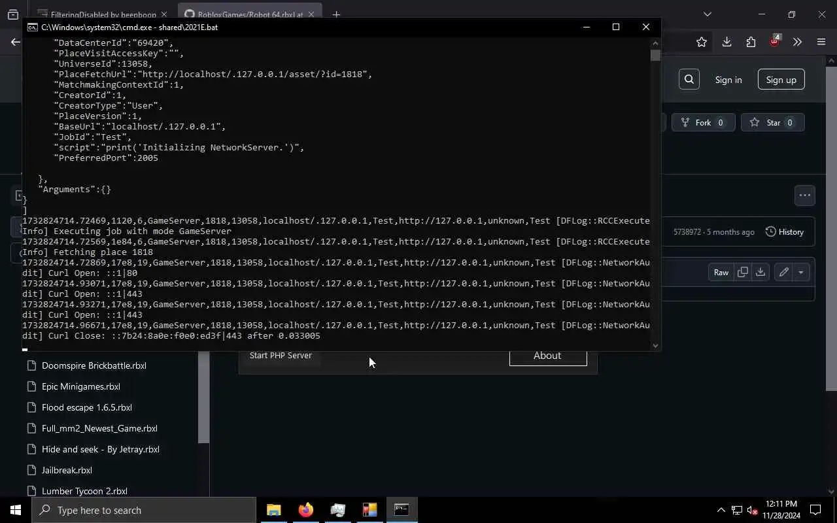Click the Firefox back arrow button
The height and width of the screenshot is (523, 837).
point(15,42)
